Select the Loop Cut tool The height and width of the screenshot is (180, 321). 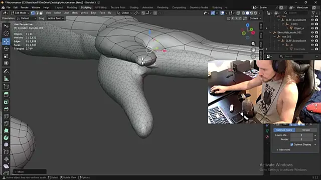(x=6, y=116)
